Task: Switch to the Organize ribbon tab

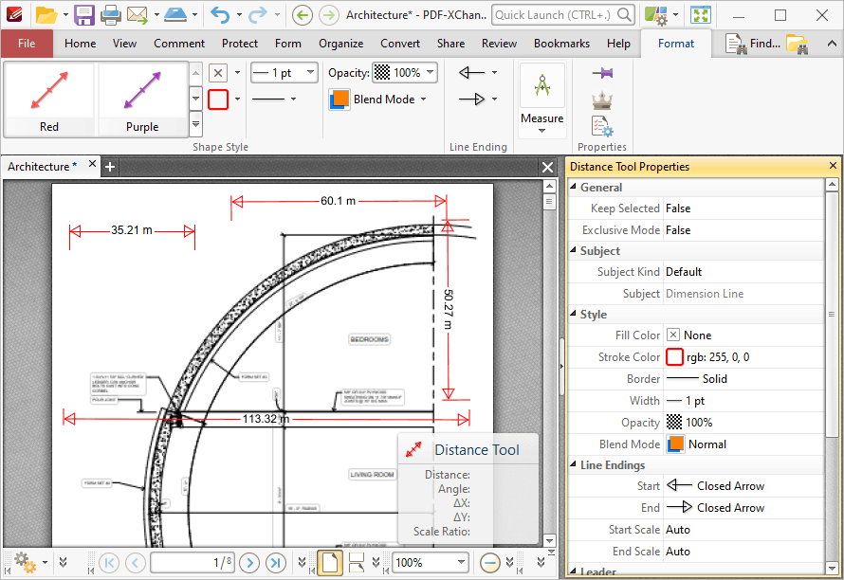Action: click(x=340, y=44)
